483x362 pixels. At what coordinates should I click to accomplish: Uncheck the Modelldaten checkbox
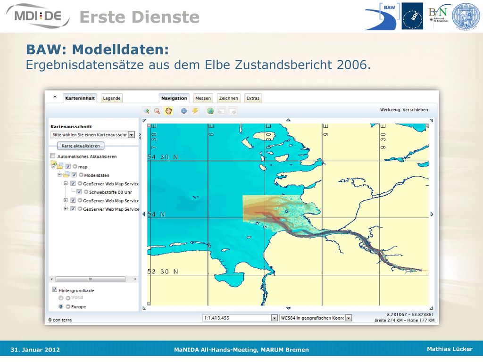[x=74, y=175]
